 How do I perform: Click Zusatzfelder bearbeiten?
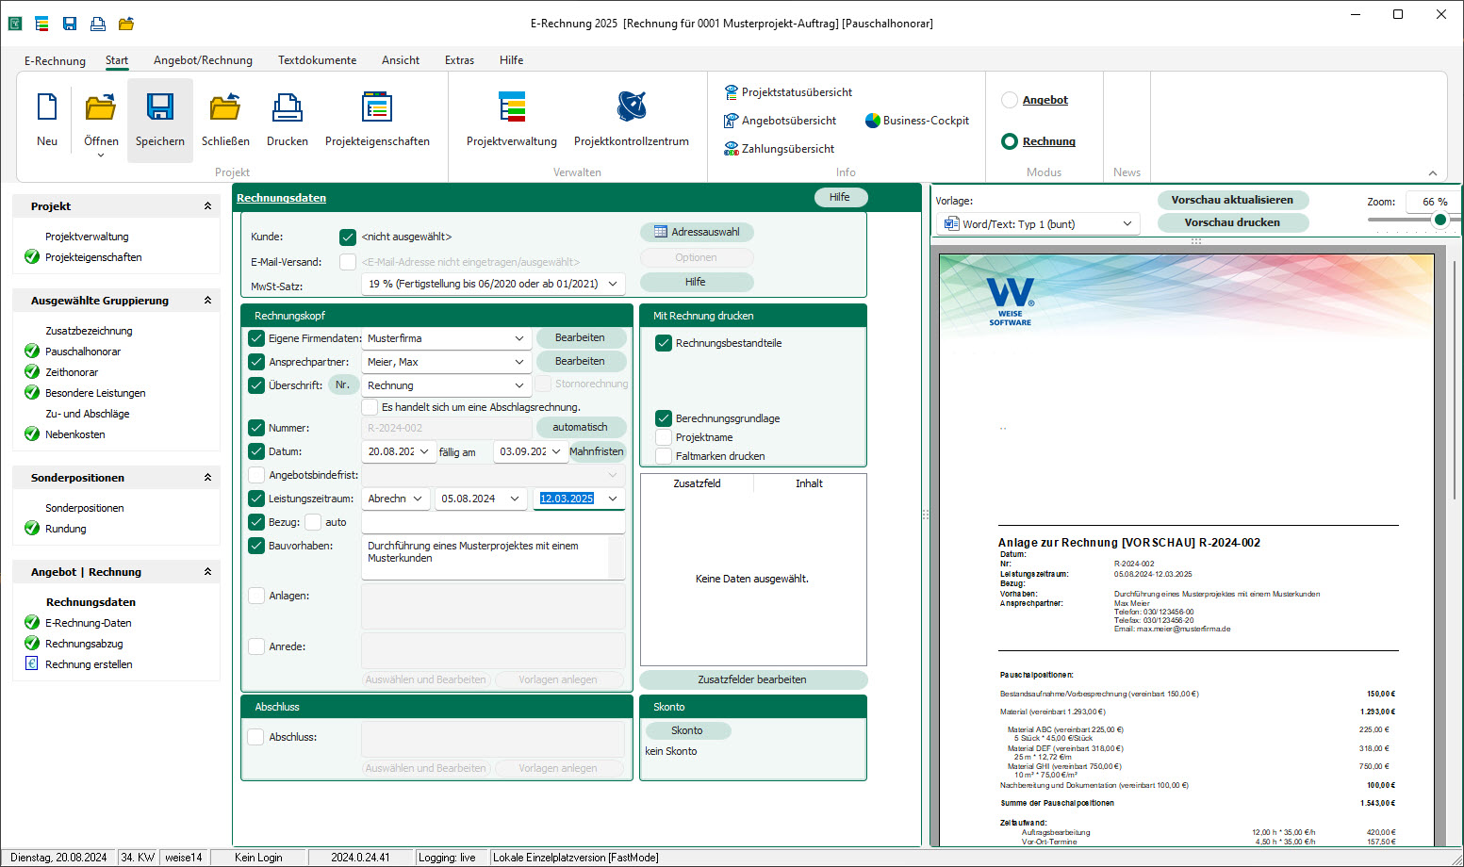(752, 679)
